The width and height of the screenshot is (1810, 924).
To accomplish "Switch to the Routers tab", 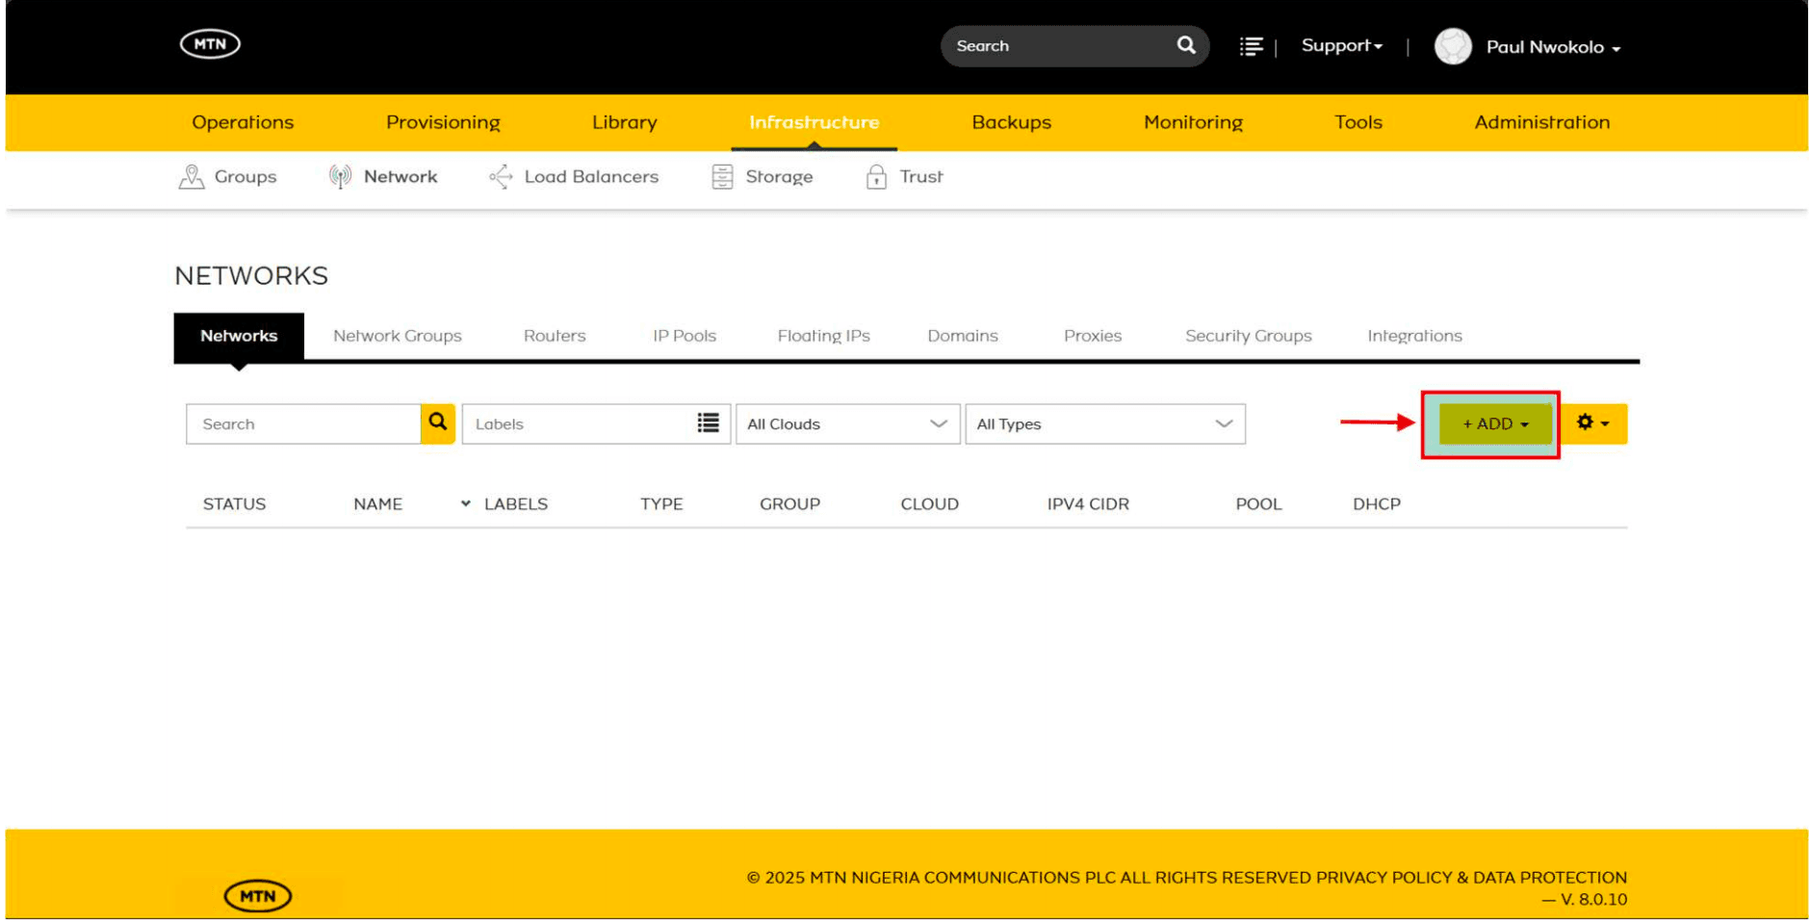I will tap(555, 336).
